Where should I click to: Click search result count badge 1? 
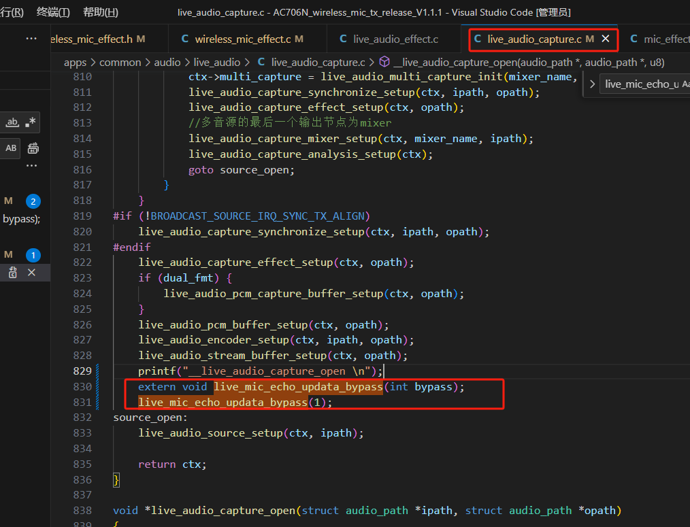[33, 255]
